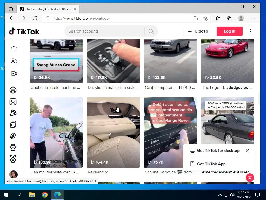Open File Explorer from the taskbar
The image size is (266, 200).
(32, 195)
